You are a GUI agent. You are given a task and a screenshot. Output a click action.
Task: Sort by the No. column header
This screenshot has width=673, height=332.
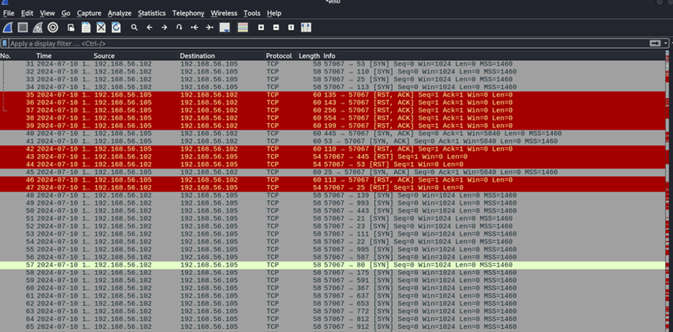[x=17, y=56]
